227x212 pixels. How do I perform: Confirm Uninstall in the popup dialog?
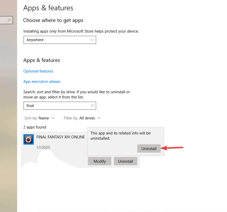click(x=149, y=148)
